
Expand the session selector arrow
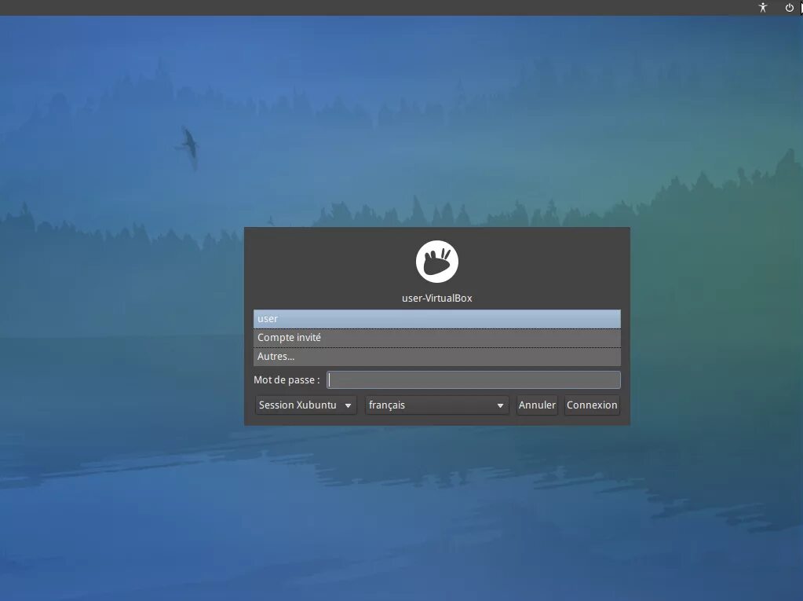tap(348, 405)
